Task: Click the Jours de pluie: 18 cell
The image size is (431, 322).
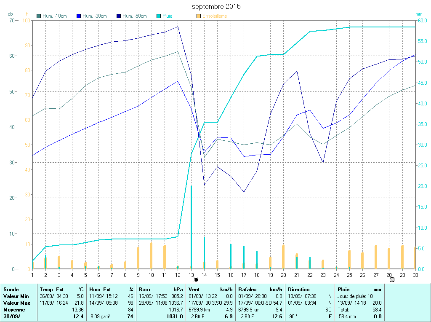Action: pyautogui.click(x=355, y=296)
